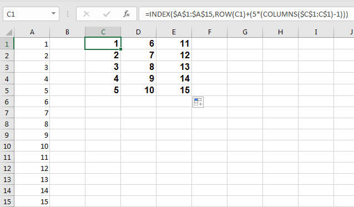The height and width of the screenshot is (207, 354).
Task: Select cell D5 containing bold 10
Action: 138,90
